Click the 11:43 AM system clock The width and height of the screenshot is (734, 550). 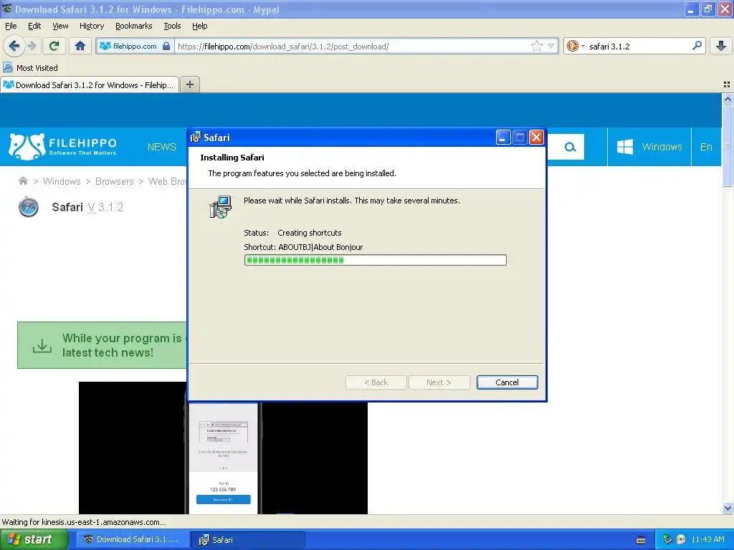point(707,539)
